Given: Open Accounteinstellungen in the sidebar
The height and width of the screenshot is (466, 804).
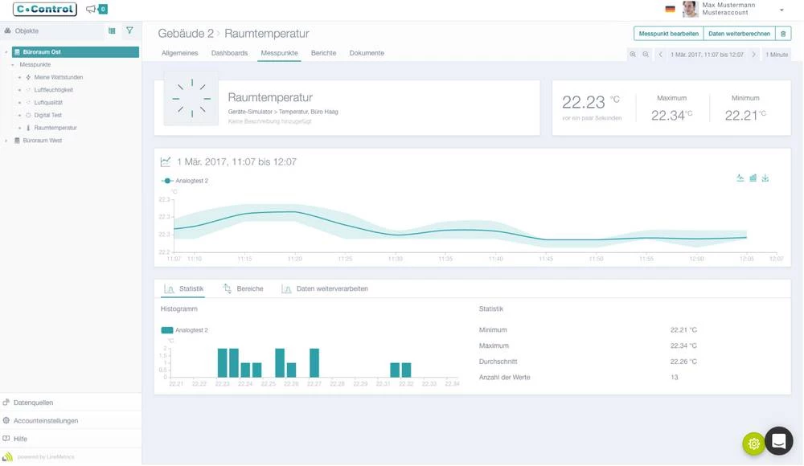Looking at the screenshot, I should (x=46, y=420).
